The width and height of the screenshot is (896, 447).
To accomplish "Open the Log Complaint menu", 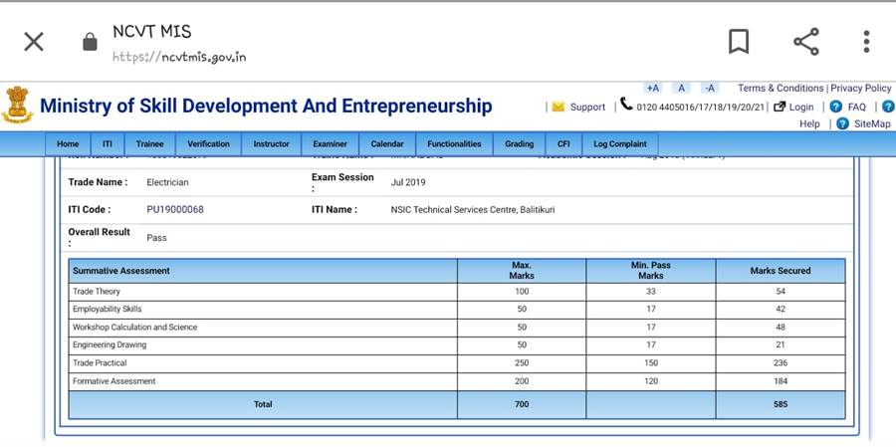I will [620, 144].
